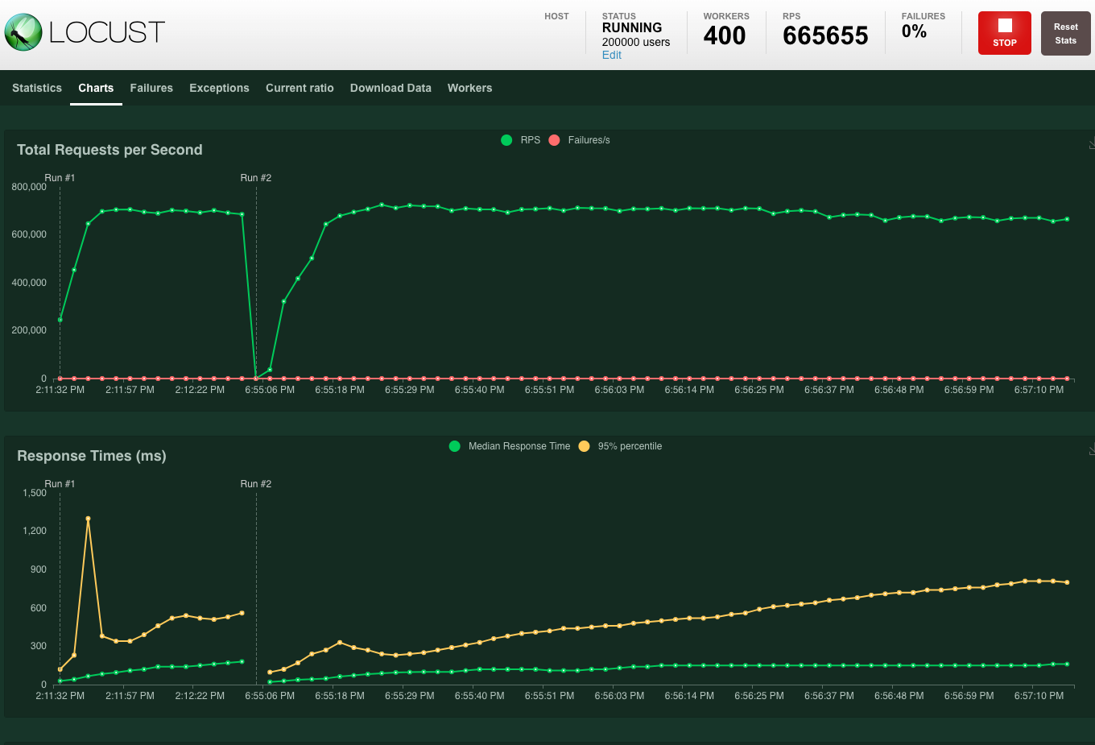Toggle the Median Response Time legend
The width and height of the screenshot is (1095, 745).
(510, 446)
